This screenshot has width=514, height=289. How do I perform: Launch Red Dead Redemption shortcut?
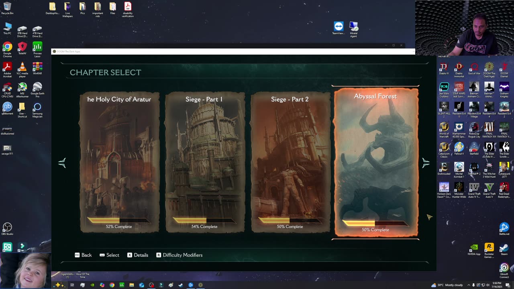point(504,190)
